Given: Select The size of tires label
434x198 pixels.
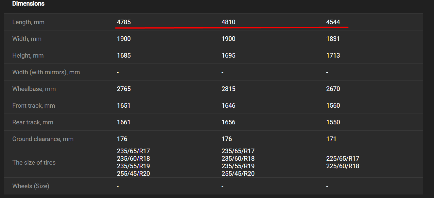Looking at the screenshot, I should (x=34, y=163).
